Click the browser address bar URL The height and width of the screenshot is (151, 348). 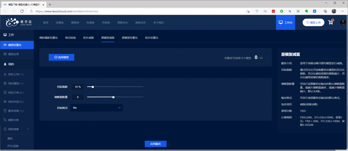67,11
